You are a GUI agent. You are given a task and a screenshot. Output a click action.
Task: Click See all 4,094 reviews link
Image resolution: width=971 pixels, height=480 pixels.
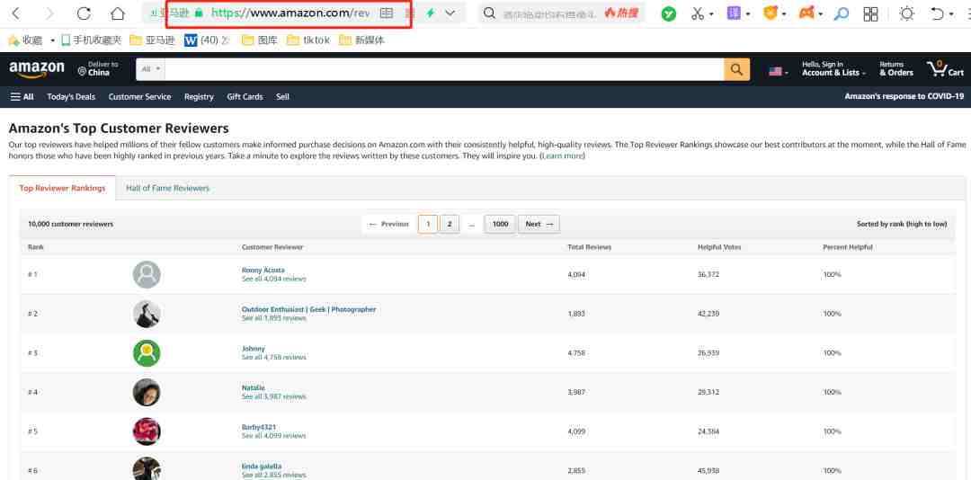(x=273, y=279)
